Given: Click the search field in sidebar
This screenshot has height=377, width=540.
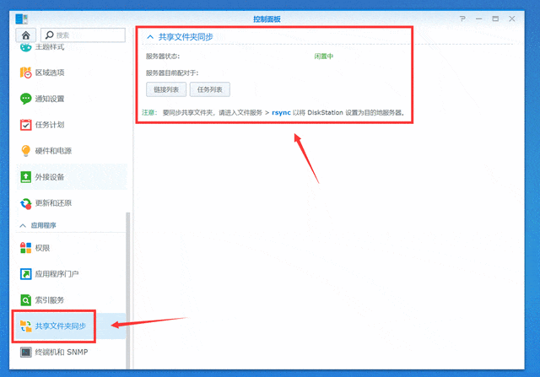Looking at the screenshot, I should (x=83, y=35).
